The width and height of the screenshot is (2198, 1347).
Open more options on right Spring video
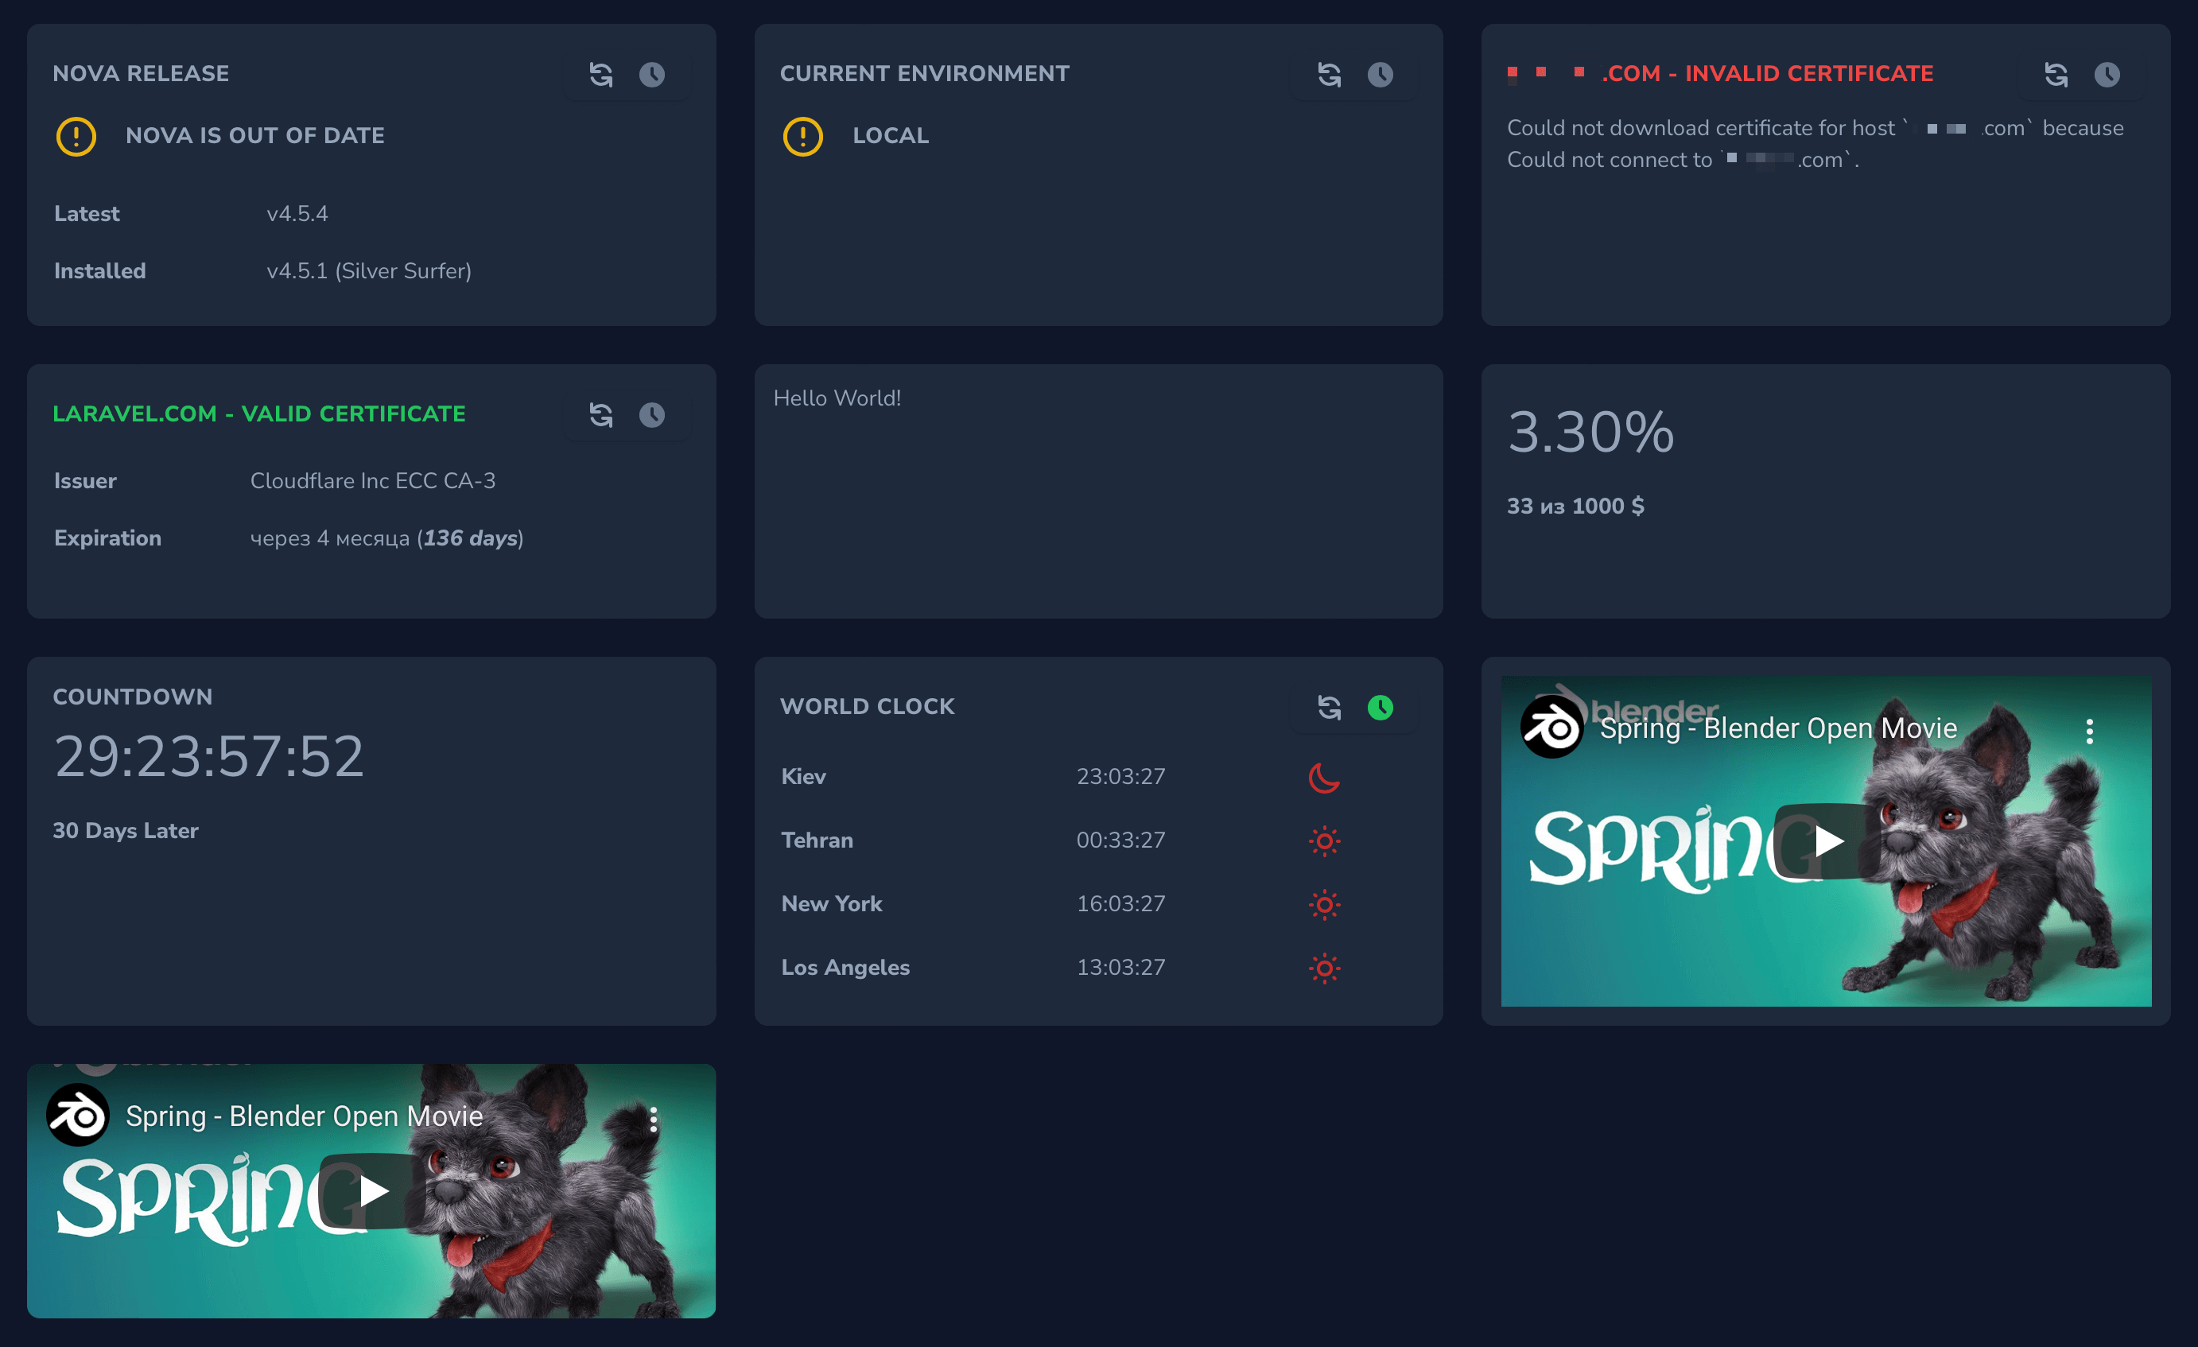(x=2089, y=732)
